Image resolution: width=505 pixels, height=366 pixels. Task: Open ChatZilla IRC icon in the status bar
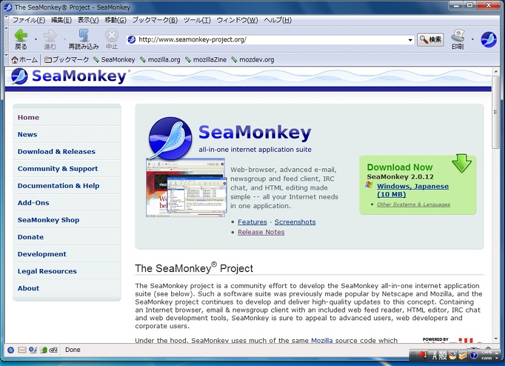[54, 350]
